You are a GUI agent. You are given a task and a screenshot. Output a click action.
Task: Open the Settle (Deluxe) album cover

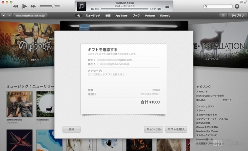click(19, 104)
